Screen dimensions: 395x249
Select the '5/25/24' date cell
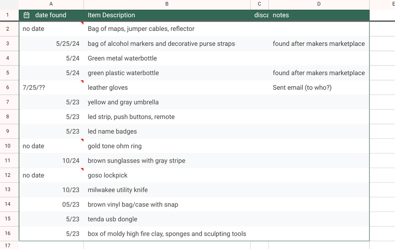(68, 44)
